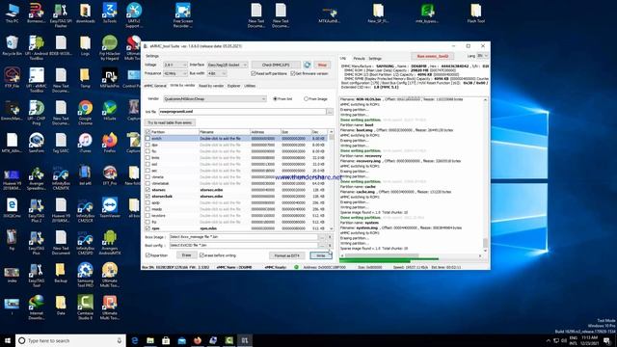Switch to Explorer tab
Image resolution: width=617 pixels, height=347 pixels.
coord(233,86)
